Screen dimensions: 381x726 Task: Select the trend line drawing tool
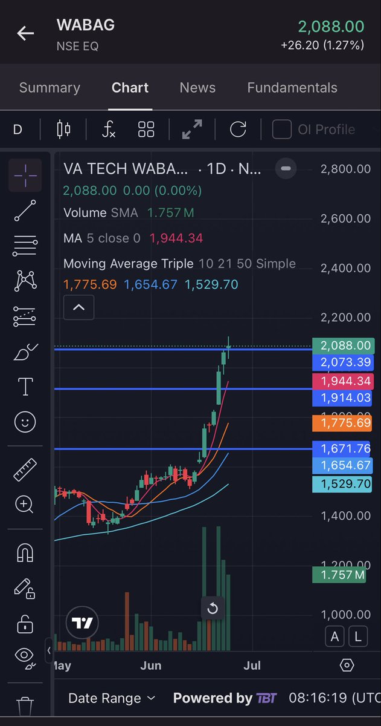pos(25,210)
